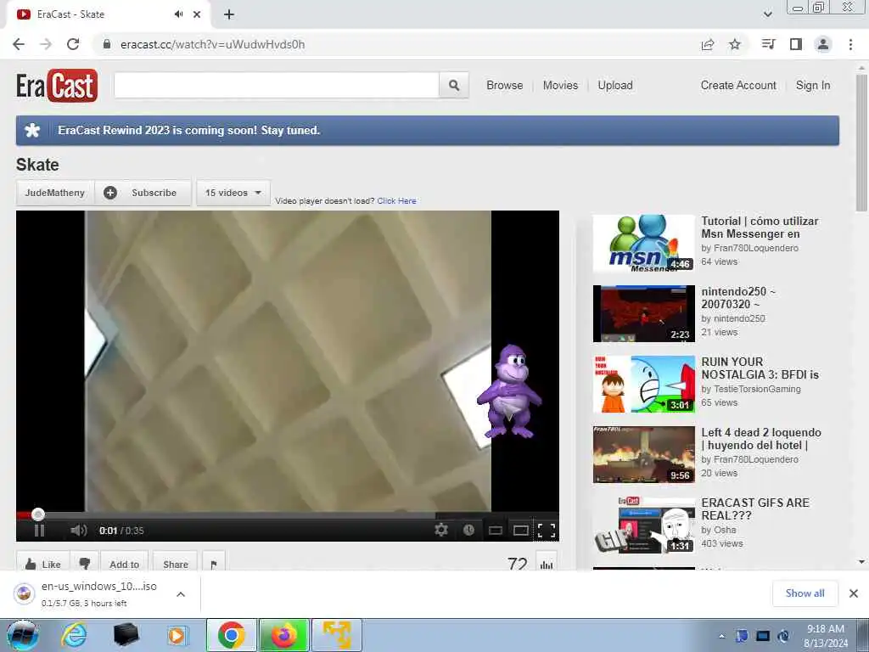Show hidden system tray icons
869x652 pixels.
721,637
